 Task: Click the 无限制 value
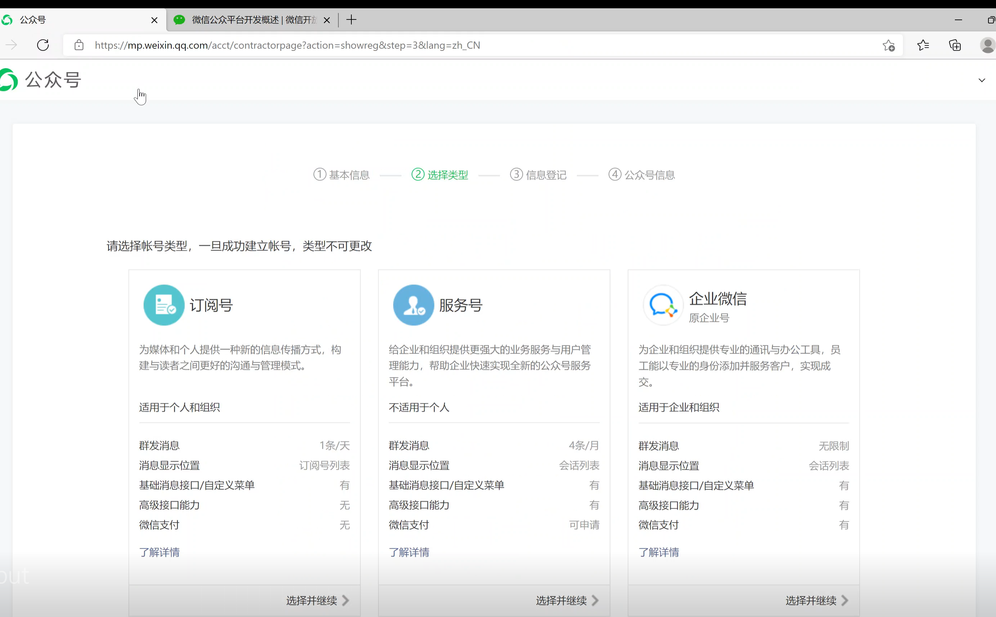coord(834,446)
